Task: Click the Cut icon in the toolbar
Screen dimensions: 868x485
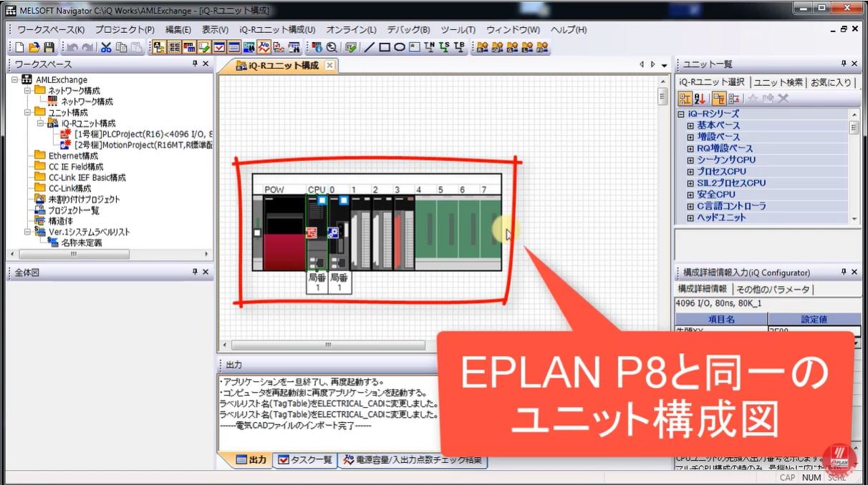Action: point(107,48)
